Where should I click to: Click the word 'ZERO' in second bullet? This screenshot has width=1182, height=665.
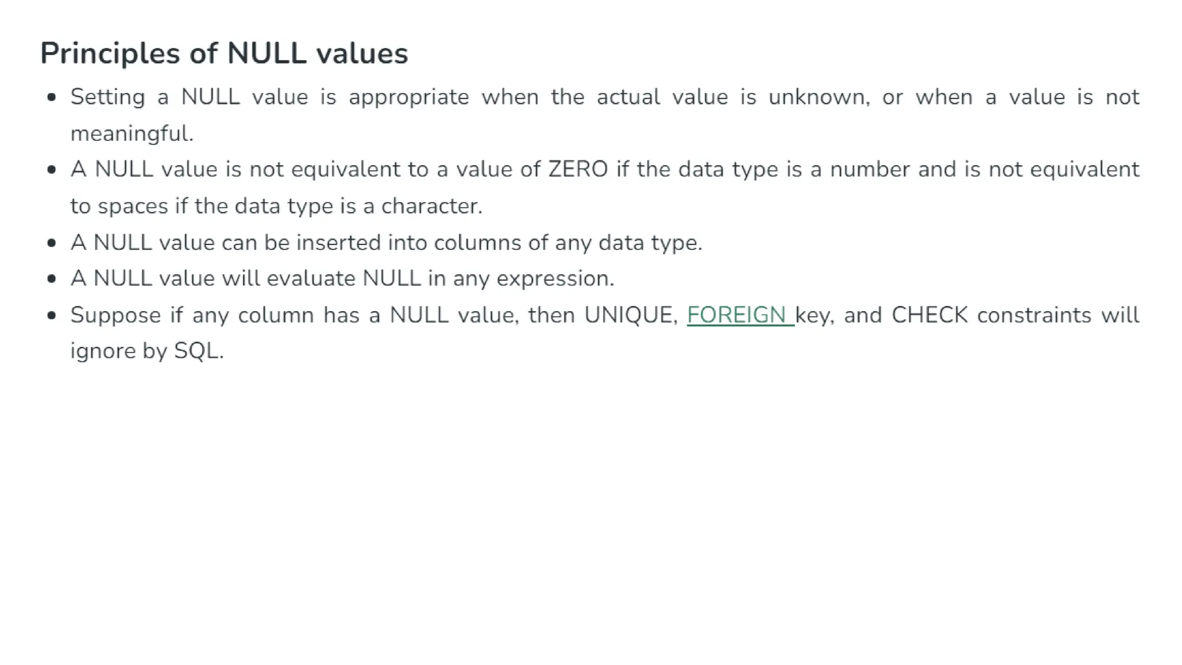coord(578,170)
